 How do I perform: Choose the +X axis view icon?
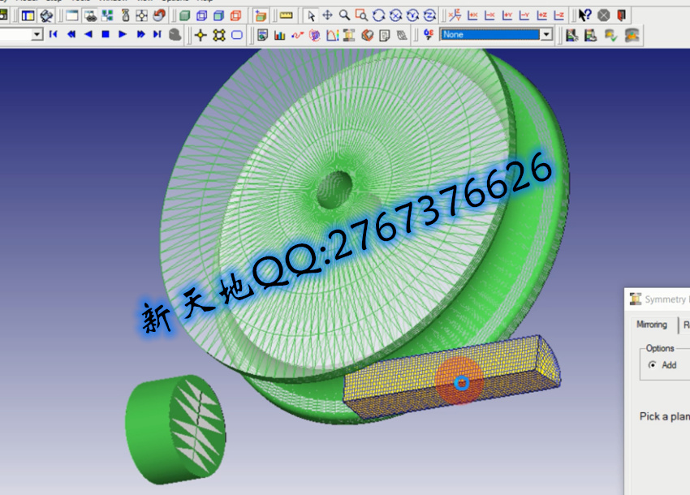pos(473,15)
